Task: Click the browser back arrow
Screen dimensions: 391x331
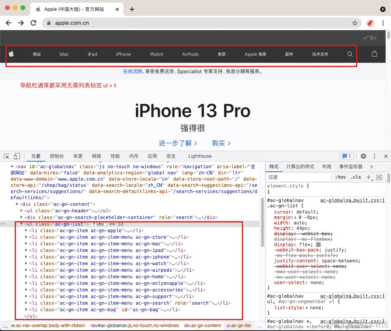Action: click(9, 23)
